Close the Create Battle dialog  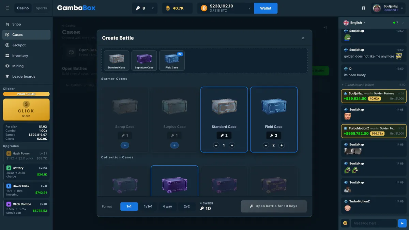pyautogui.click(x=303, y=38)
